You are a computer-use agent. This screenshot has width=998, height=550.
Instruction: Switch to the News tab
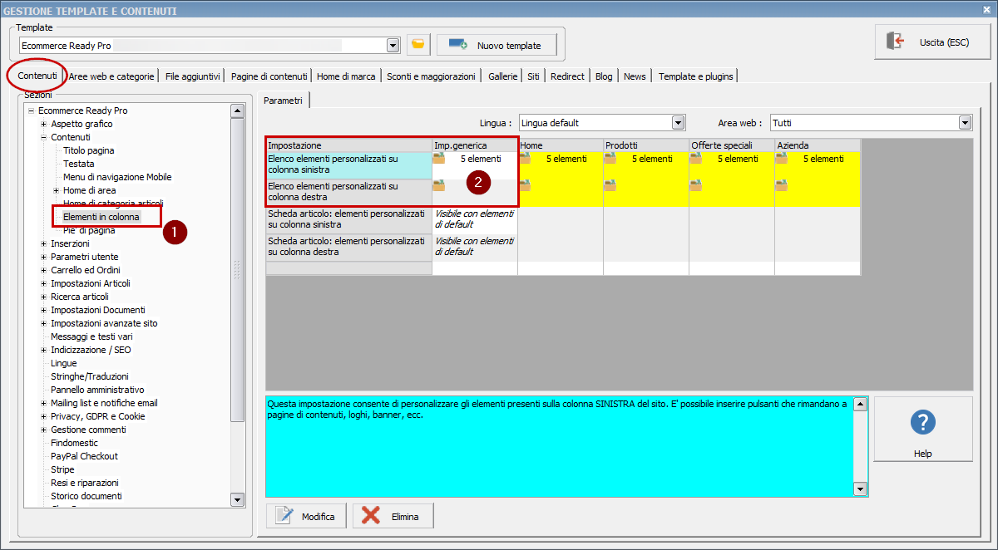click(635, 76)
